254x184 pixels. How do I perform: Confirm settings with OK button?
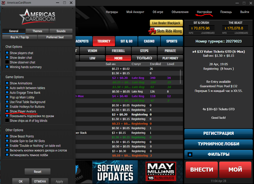pos(21,181)
